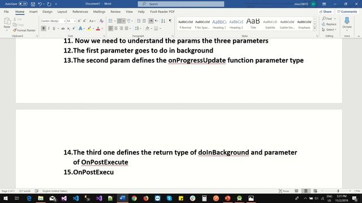Viewport: 362px width, 203px height.
Task: Align text to the right
Action: [121, 28]
